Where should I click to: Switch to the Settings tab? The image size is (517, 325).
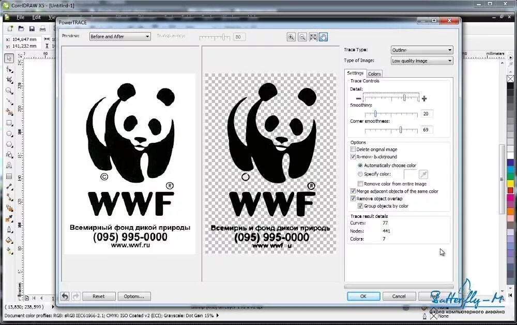pos(355,73)
